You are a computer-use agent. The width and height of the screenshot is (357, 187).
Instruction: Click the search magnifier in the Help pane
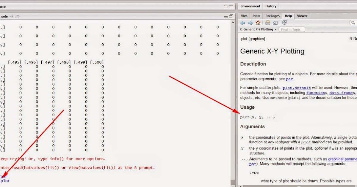(353, 22)
